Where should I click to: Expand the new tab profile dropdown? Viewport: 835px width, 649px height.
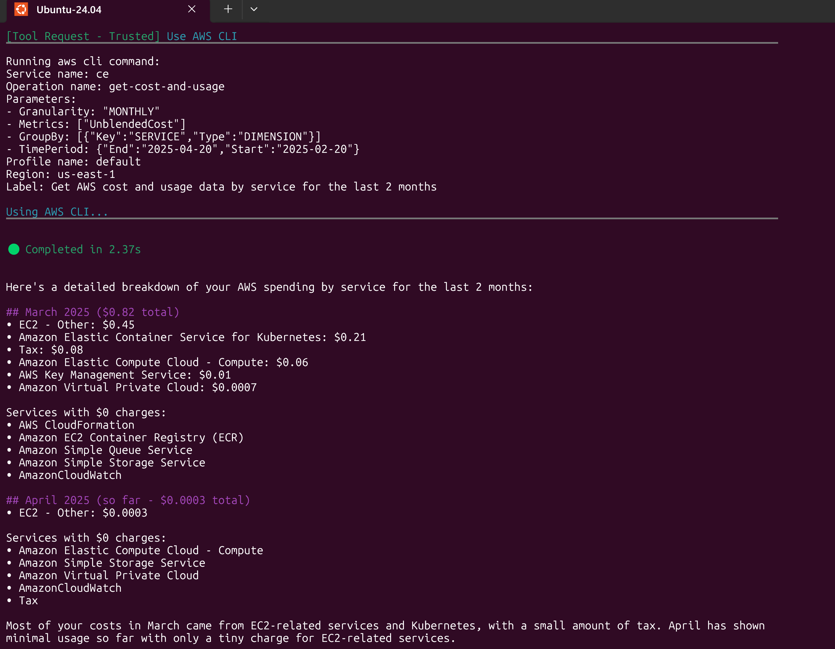click(254, 9)
